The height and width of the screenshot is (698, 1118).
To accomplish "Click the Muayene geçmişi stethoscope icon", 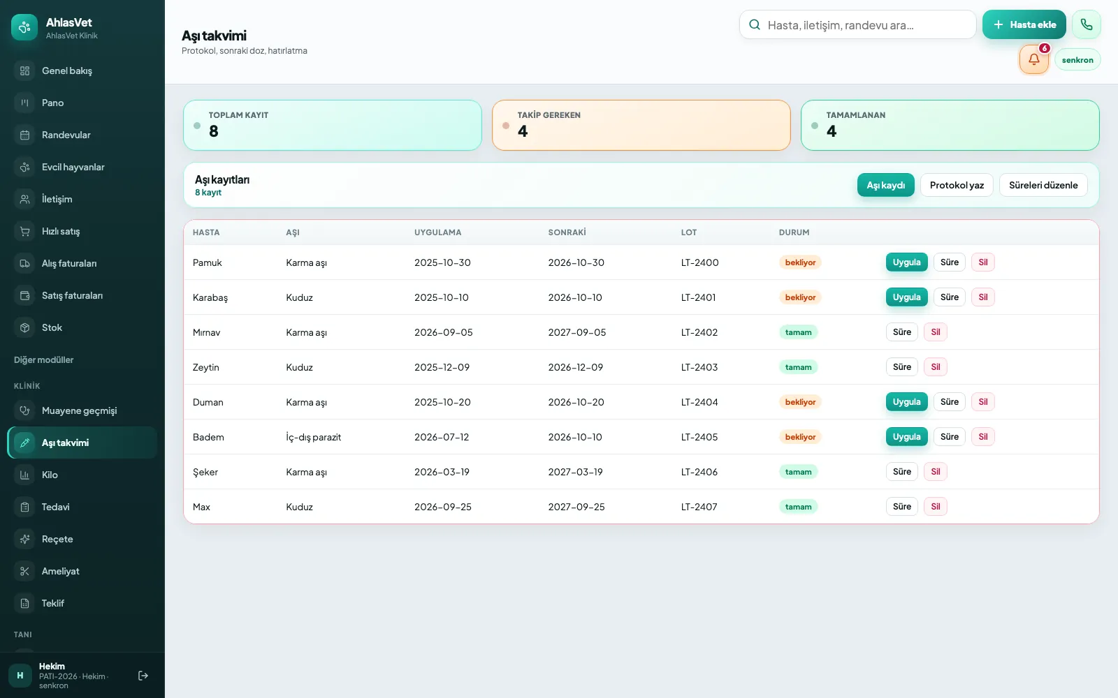I will [x=24, y=410].
